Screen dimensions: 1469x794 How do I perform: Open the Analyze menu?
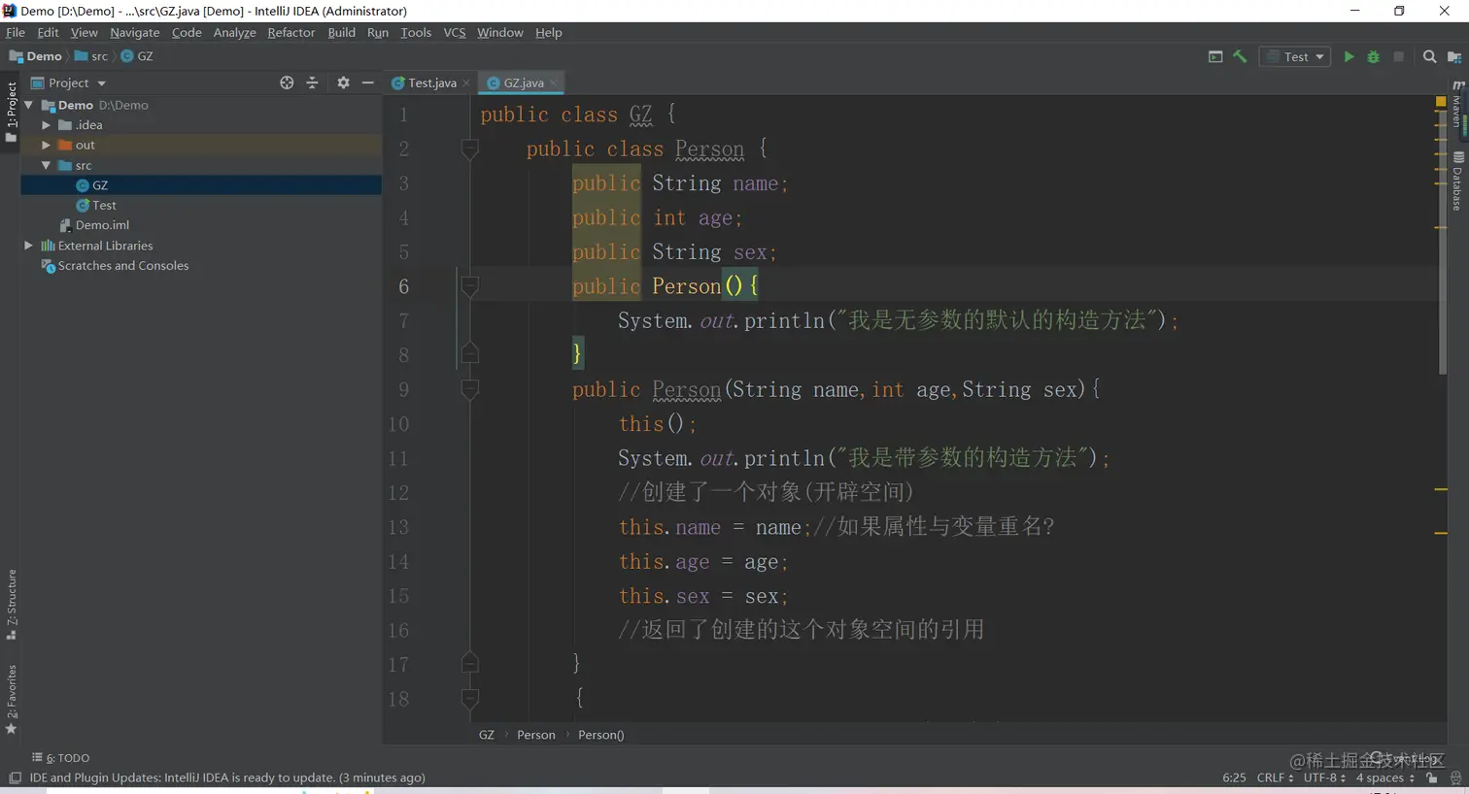pyautogui.click(x=234, y=32)
